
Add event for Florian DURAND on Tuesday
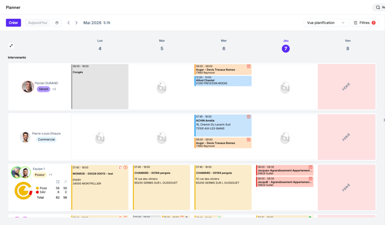[x=162, y=88]
